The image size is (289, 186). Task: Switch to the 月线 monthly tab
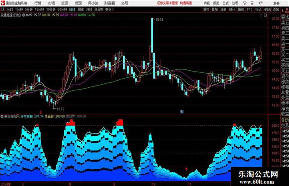coord(89,9)
